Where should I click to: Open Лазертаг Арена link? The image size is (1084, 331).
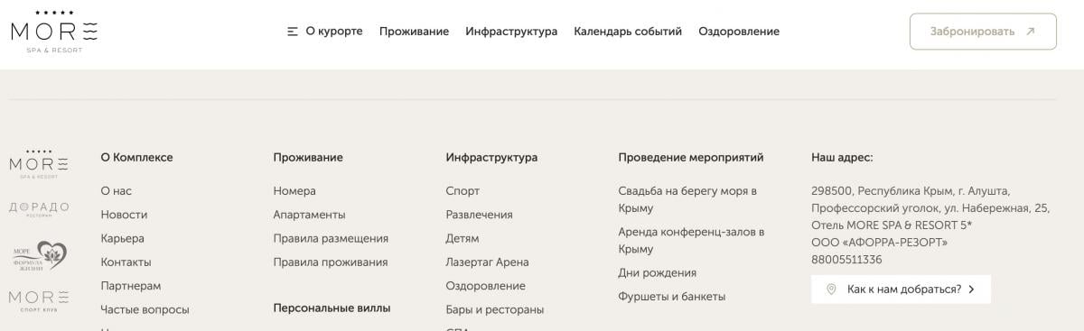point(488,262)
